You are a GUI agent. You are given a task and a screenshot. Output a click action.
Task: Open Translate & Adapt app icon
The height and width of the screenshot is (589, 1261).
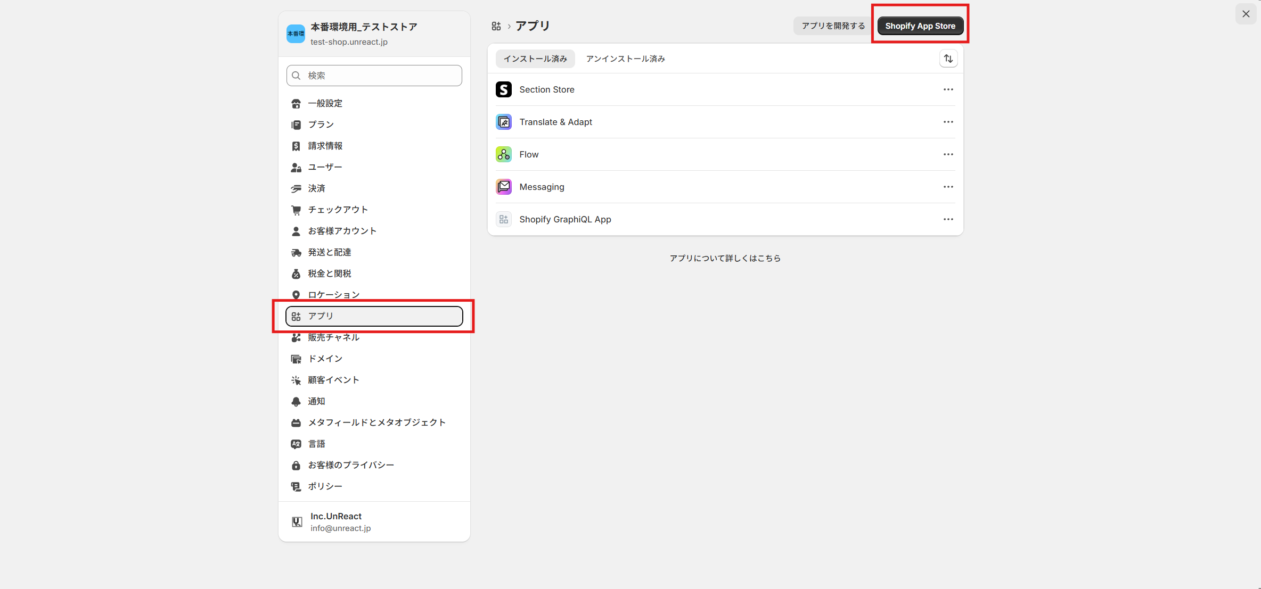504,122
